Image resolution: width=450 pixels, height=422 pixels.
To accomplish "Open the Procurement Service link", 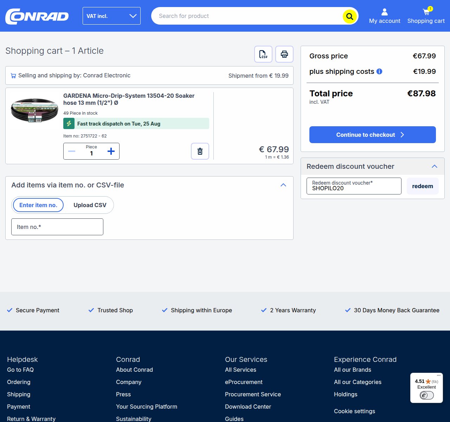I will tap(253, 394).
